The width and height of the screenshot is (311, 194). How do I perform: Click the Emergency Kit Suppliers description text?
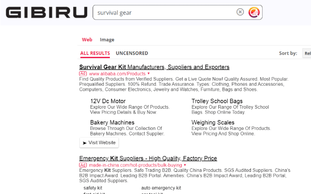(184, 176)
